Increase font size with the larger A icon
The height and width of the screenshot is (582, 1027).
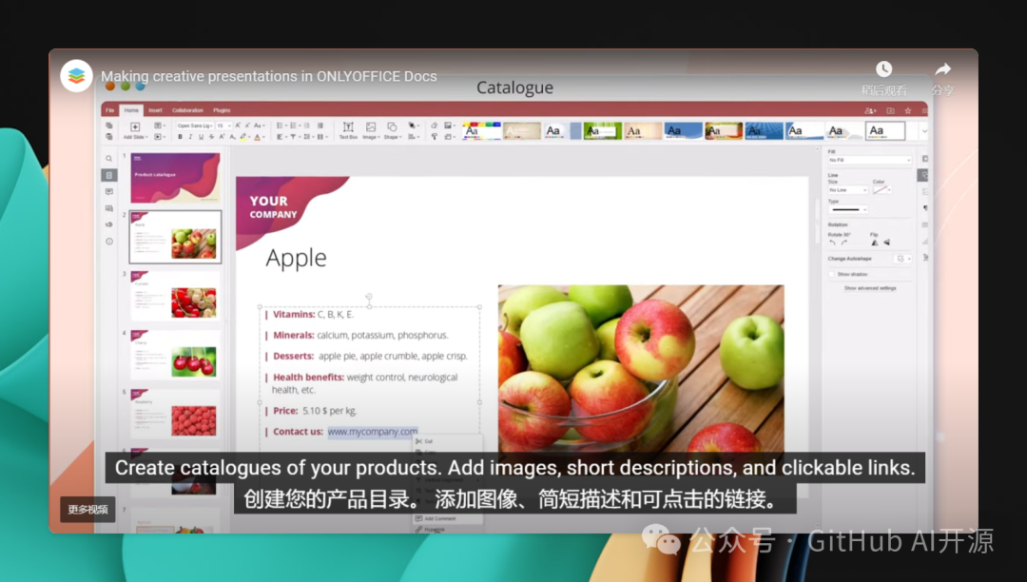238,126
